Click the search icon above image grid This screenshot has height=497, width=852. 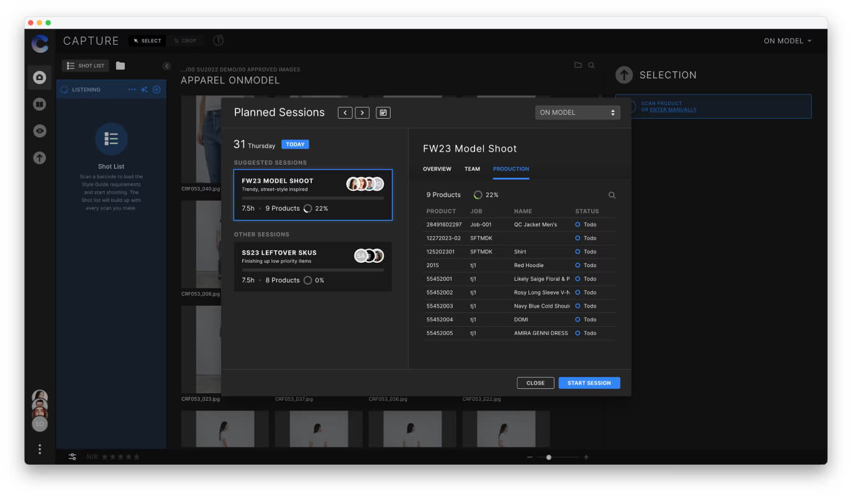(x=591, y=65)
